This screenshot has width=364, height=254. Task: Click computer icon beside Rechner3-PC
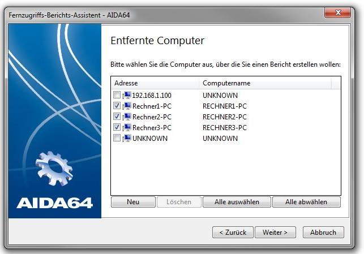point(127,127)
